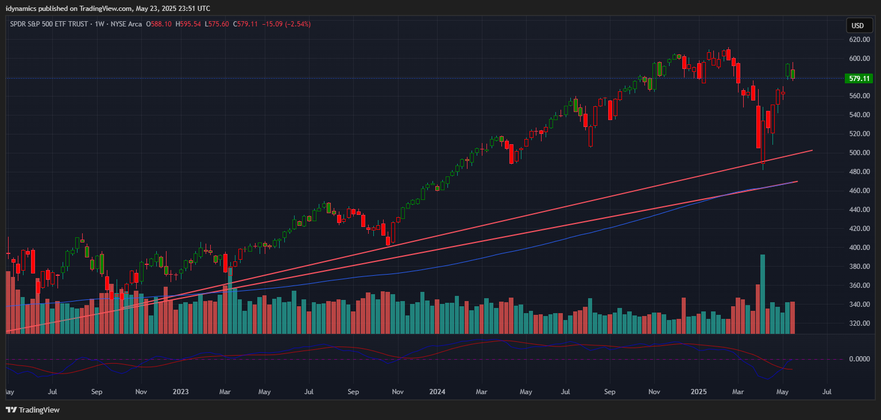Image resolution: width=881 pixels, height=420 pixels.
Task: Click the 480.00 price axis label
Action: coord(859,172)
